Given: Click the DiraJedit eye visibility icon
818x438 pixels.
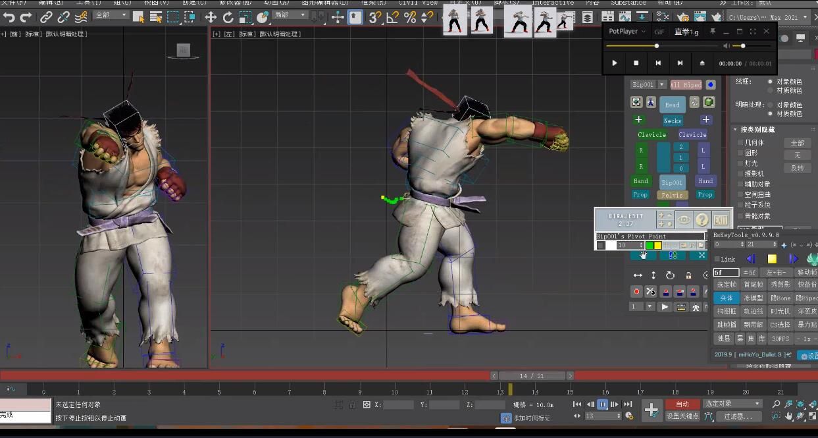Looking at the screenshot, I should coord(684,220).
